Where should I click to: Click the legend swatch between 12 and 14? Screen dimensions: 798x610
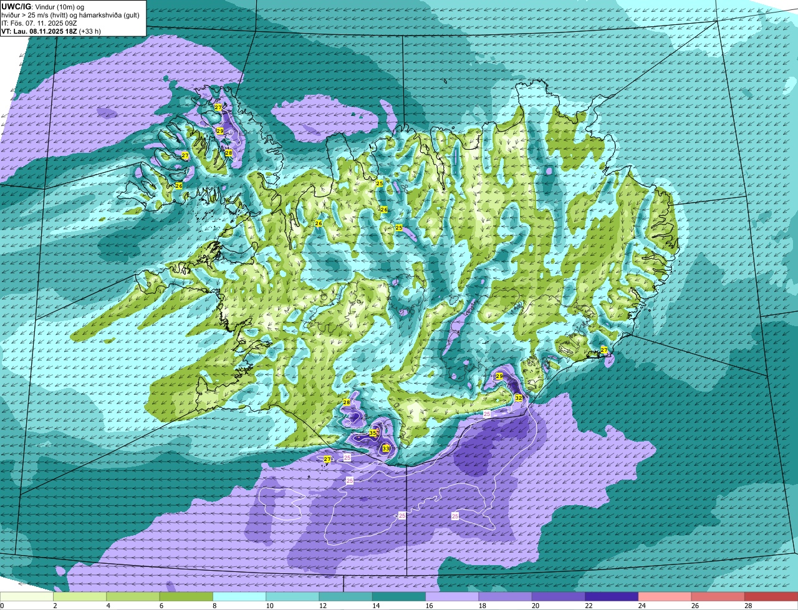pos(346,596)
